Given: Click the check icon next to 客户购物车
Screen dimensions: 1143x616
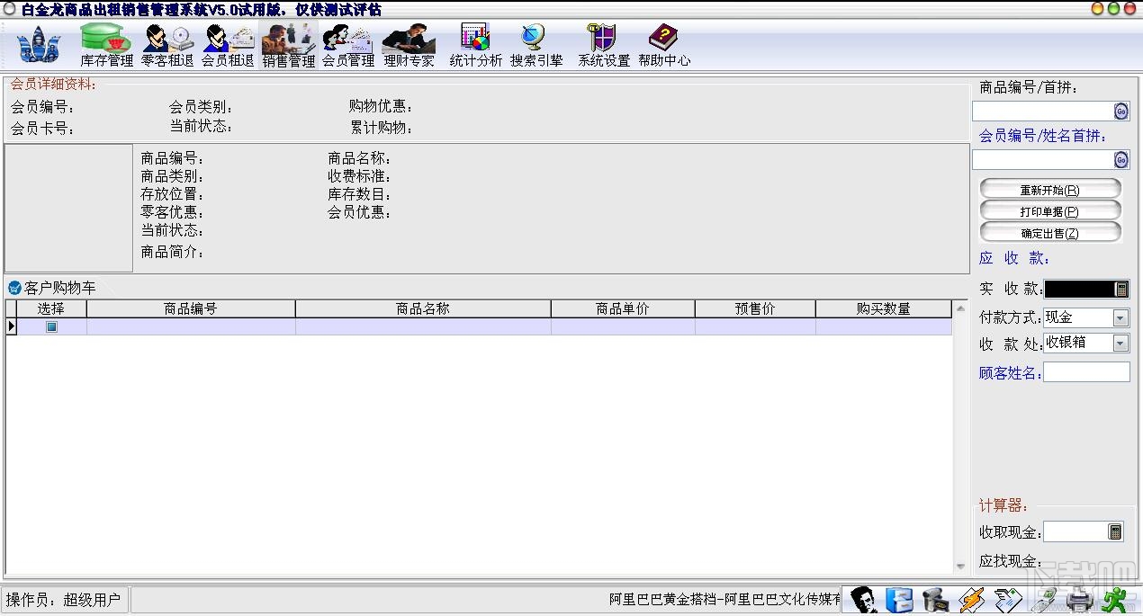Looking at the screenshot, I should (13, 289).
